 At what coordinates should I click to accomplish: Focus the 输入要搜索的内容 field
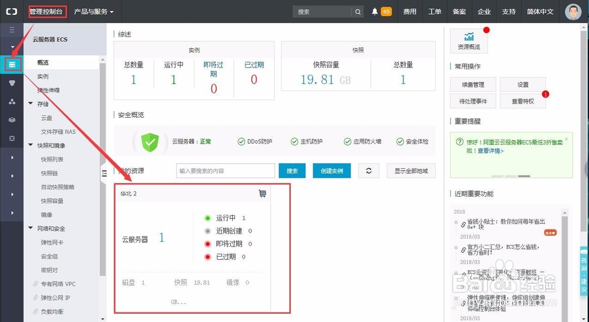(226, 171)
